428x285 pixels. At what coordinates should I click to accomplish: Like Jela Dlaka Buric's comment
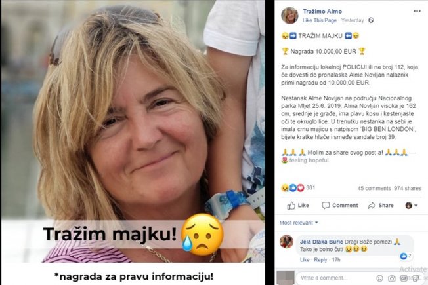(305, 260)
